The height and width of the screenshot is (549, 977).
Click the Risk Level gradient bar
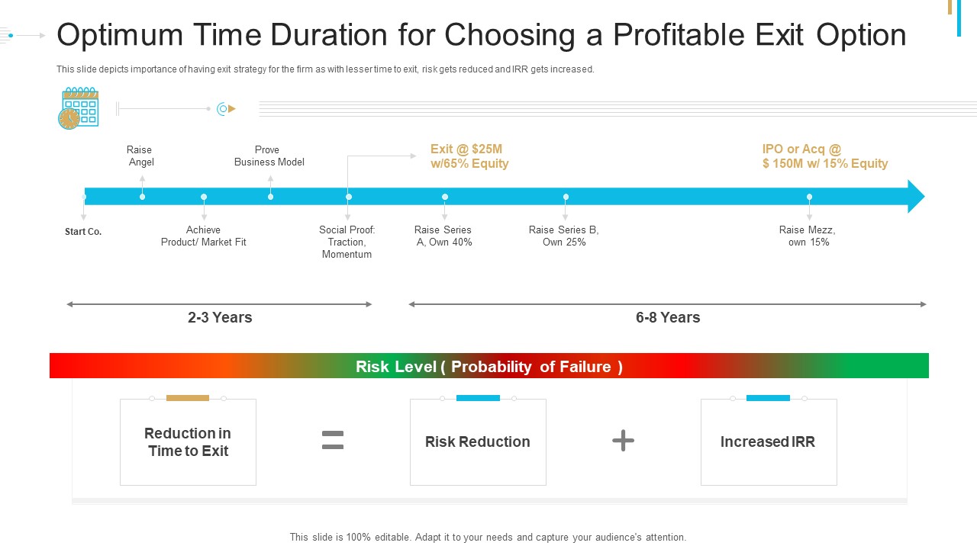489,366
